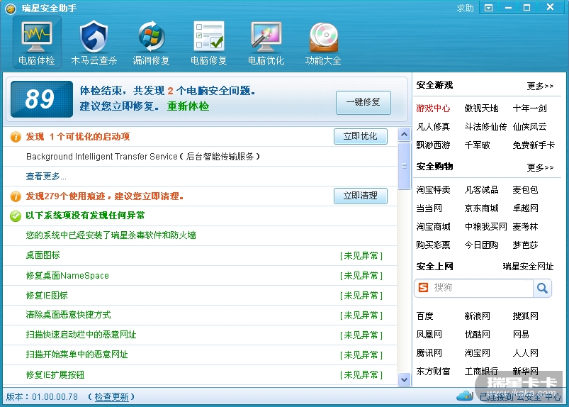Click the 一键修复 button
This screenshot has height=407, width=569.
pyautogui.click(x=364, y=102)
